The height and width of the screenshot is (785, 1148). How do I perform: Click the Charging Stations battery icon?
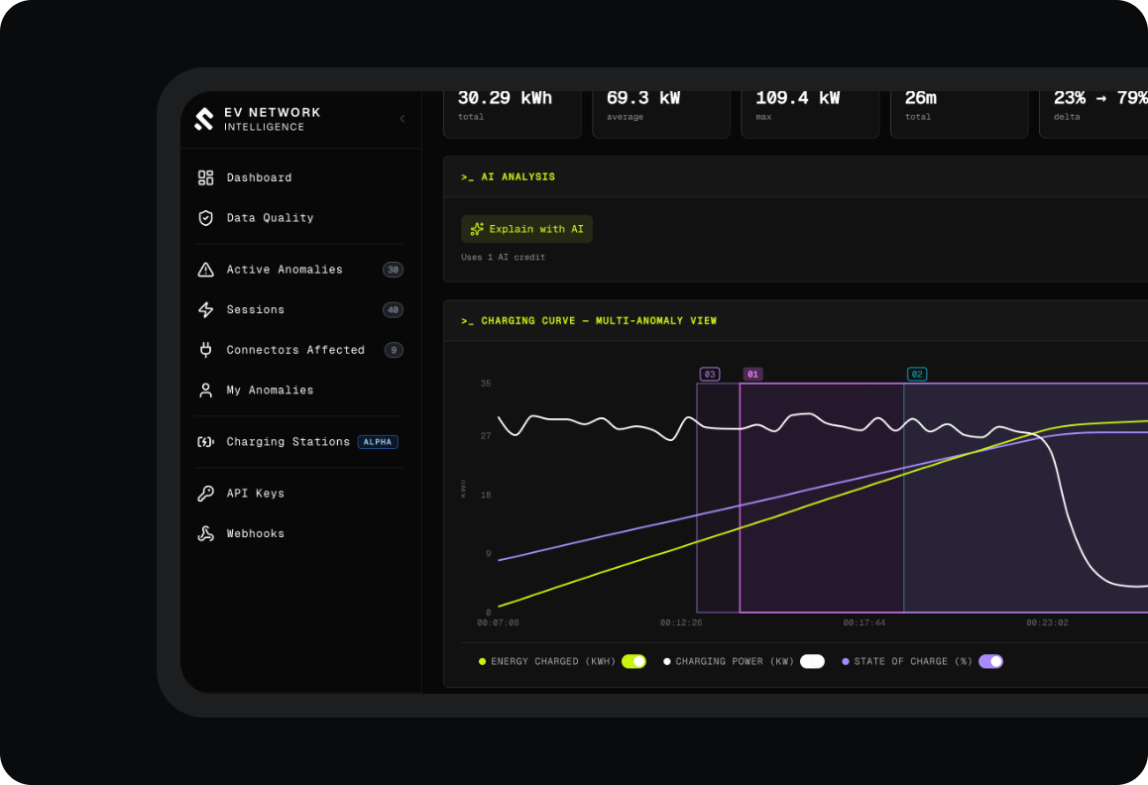[x=206, y=442]
